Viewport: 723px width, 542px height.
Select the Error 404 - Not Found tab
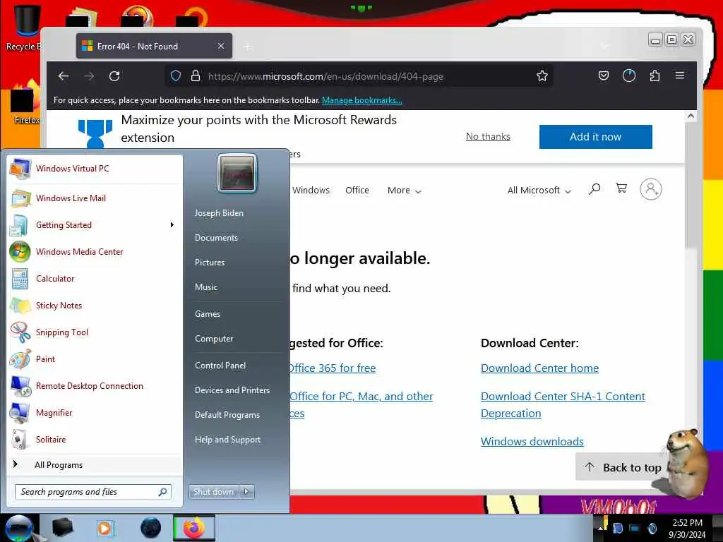coord(154,46)
